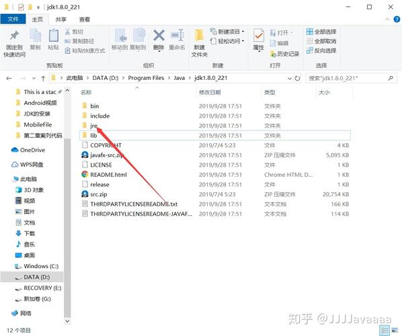402x336 pixels.
Task: Click the Copy icon in ribbon
Action: click(36, 36)
